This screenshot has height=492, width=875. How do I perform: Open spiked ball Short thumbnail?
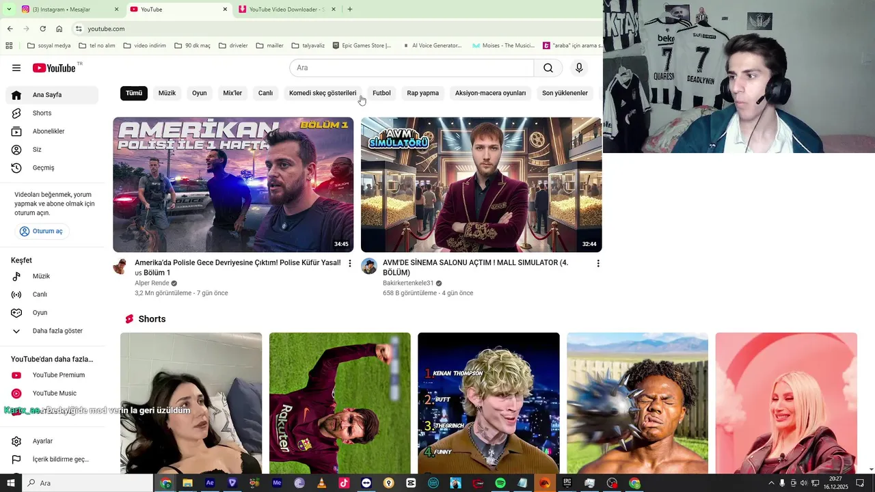tap(637, 402)
